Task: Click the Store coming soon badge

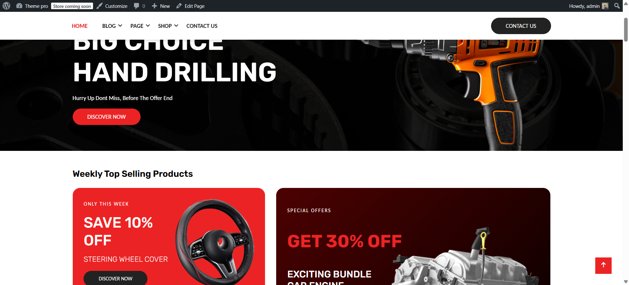Action: pyautogui.click(x=72, y=6)
